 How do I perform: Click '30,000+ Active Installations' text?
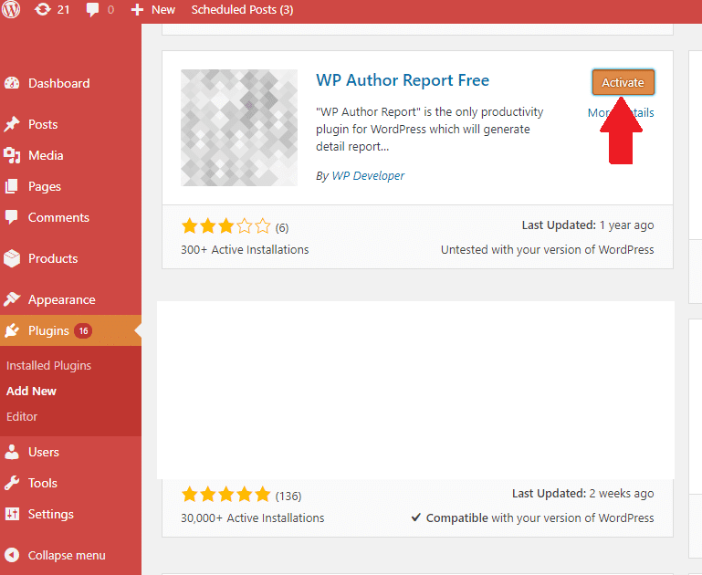(x=253, y=517)
